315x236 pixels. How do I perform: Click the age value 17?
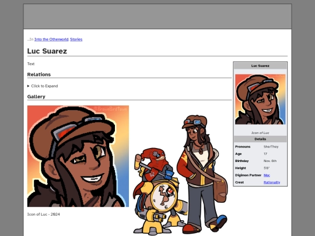[265, 154]
